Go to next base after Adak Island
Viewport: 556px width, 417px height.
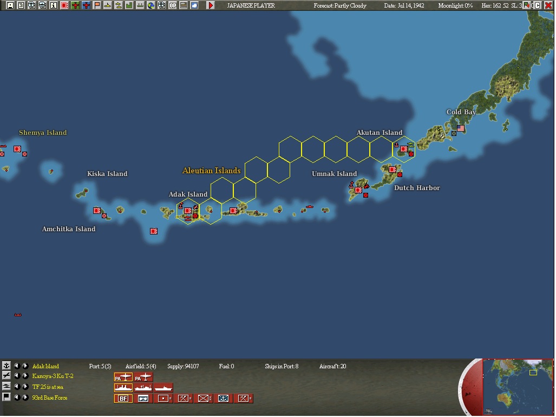25,366
